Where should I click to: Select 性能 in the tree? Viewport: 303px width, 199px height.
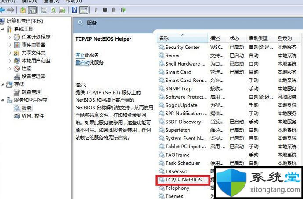tap(26, 68)
